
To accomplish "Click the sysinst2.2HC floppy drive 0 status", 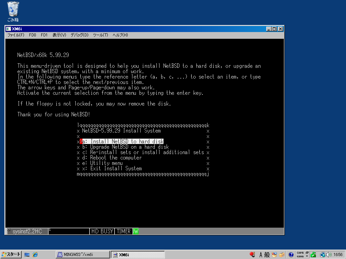I will [27, 231].
